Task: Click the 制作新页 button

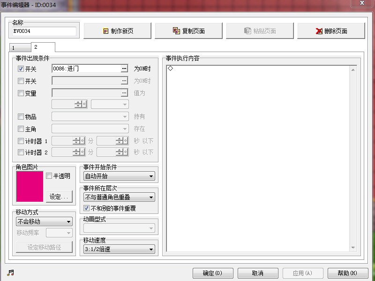Action: coord(118,30)
